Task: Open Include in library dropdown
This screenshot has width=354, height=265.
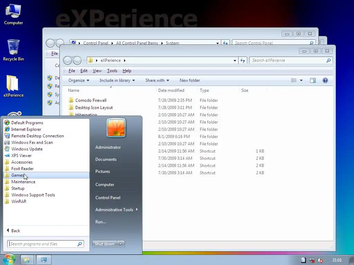Action: click(x=117, y=80)
